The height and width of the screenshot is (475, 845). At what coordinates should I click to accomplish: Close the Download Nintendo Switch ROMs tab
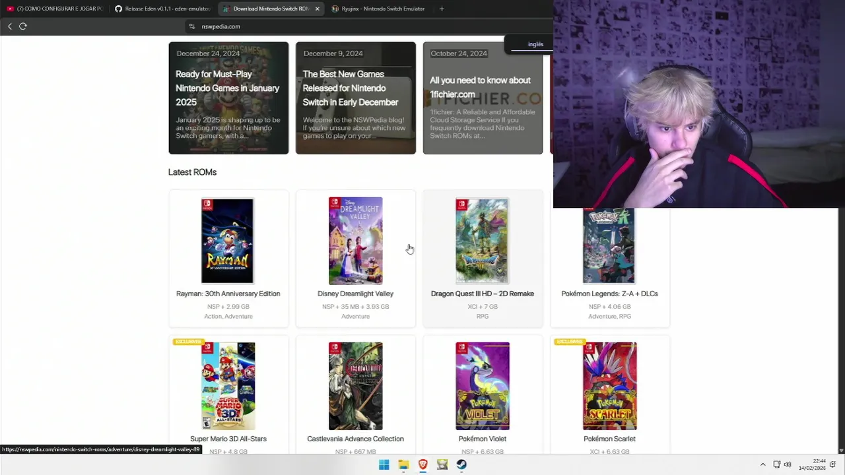point(317,9)
